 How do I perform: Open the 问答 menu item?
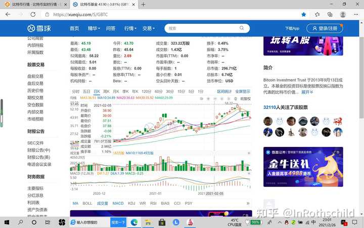coord(111,28)
